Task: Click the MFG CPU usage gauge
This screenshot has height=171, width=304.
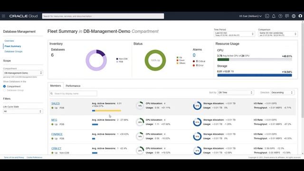Action: point(140,122)
